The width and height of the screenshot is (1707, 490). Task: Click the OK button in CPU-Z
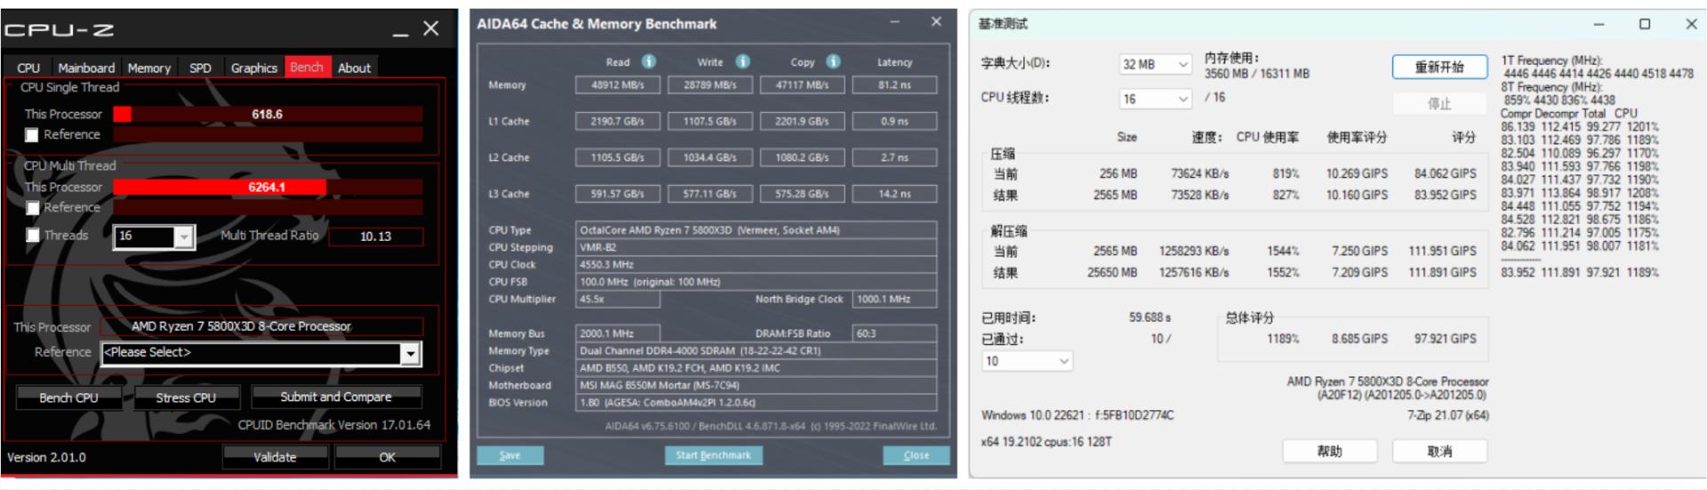point(388,457)
